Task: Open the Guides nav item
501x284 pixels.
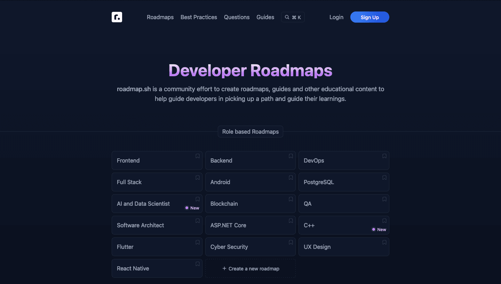Action: point(265,17)
